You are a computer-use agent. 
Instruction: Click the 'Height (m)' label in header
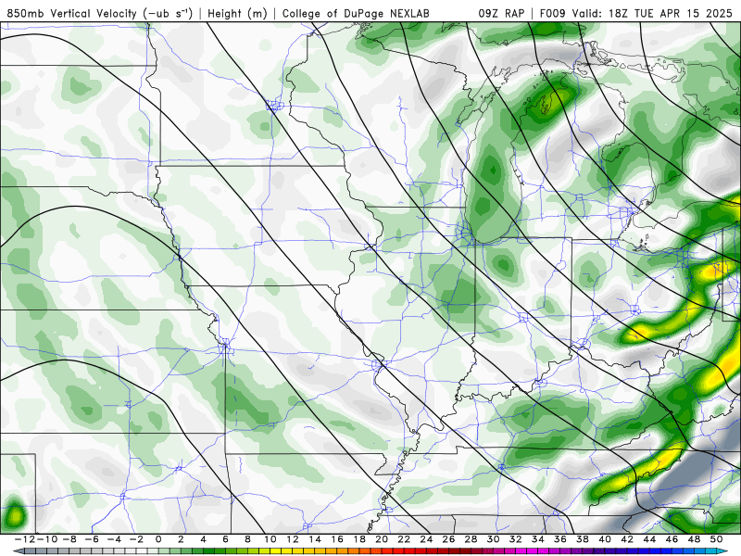tap(237, 13)
